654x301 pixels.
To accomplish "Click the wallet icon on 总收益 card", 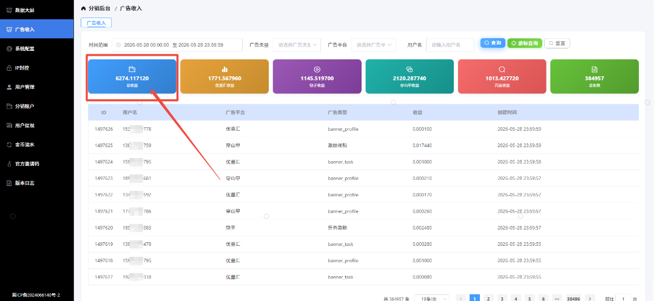I will pyautogui.click(x=132, y=70).
